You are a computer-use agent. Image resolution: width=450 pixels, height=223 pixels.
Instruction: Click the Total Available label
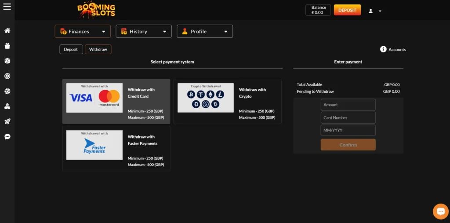[x=309, y=85]
